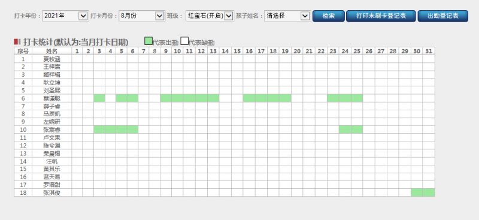
Task: Click row 18 green cell on day 30
Action: coord(417,192)
